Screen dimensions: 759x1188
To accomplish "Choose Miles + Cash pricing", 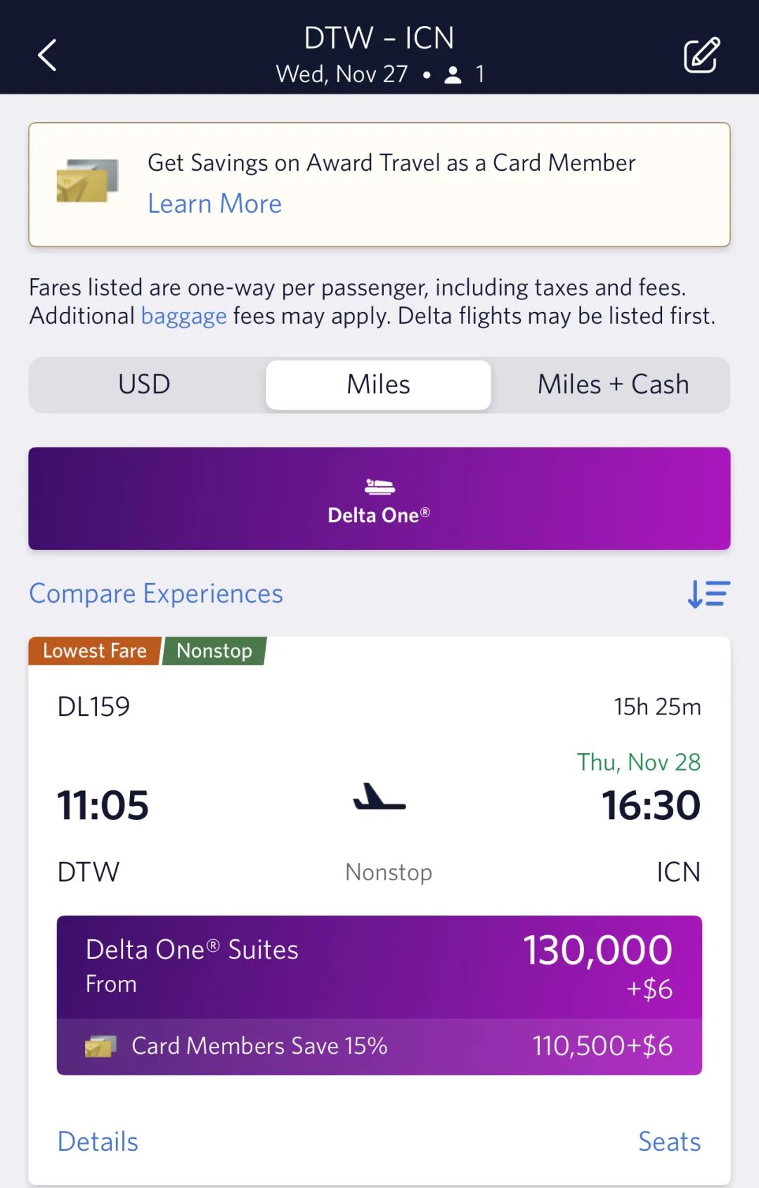I will point(613,384).
